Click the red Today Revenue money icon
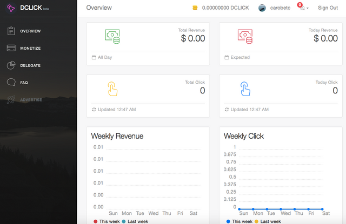Image resolution: width=346 pixels, height=224 pixels. click(245, 36)
